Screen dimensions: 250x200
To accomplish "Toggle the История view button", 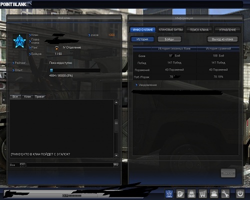I will (142, 39).
